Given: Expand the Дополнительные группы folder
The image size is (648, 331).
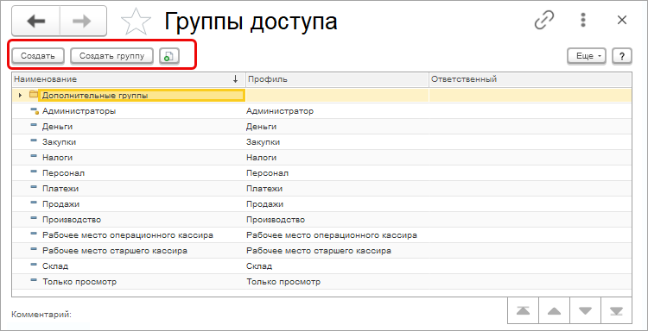Looking at the screenshot, I should click(20, 95).
